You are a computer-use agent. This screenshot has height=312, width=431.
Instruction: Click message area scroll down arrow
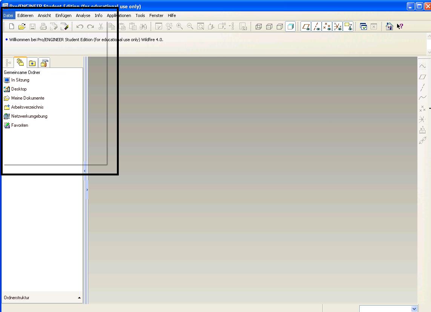click(429, 52)
